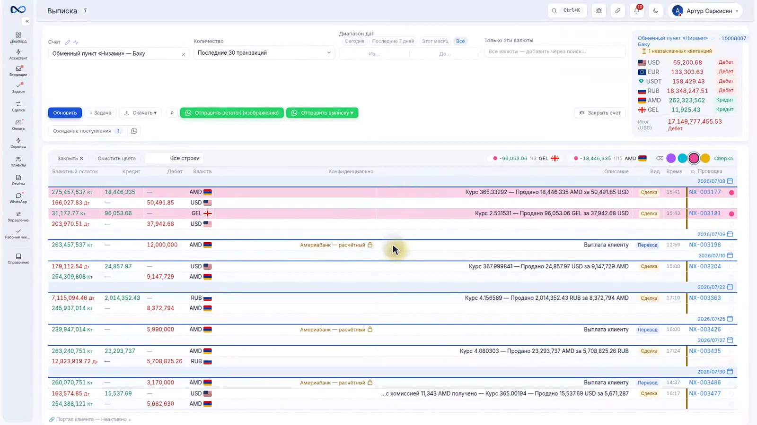Open Отчёты in the sidebar
Viewport: 757px width, 425px height.
click(18, 180)
